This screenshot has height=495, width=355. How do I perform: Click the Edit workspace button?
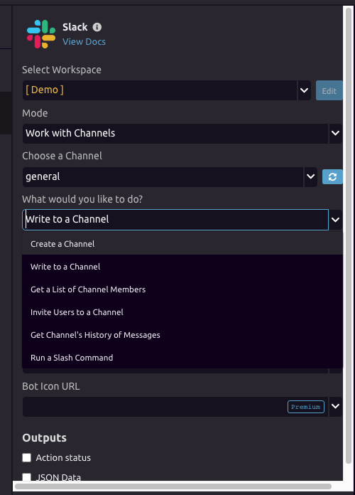(x=329, y=90)
